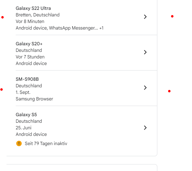This screenshot has height=171, width=192.
Task: Click the chevron next to SM-S908B
Action: [x=145, y=88]
